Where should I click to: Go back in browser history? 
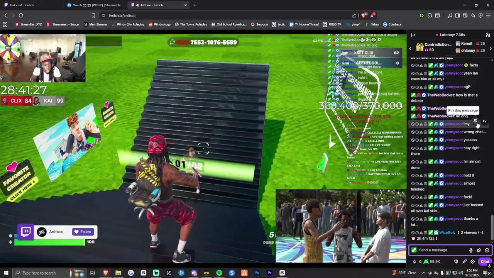[x=5, y=15]
